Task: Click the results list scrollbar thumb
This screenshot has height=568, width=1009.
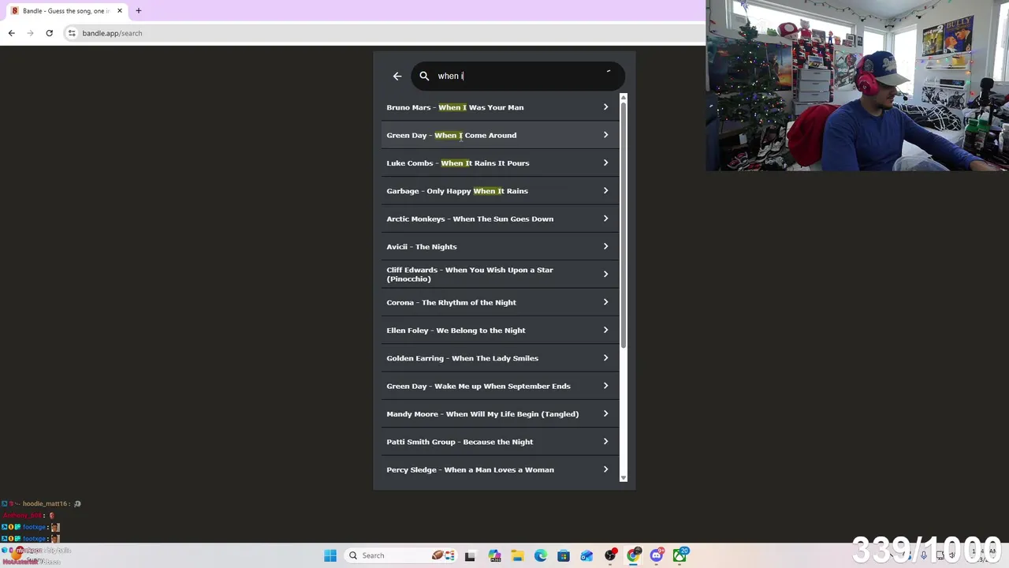Action: (x=624, y=225)
